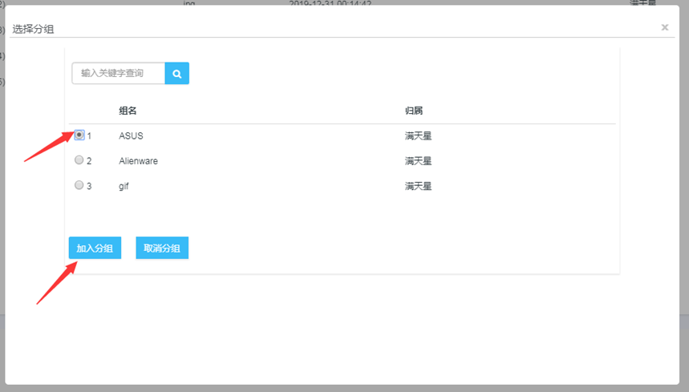Click row number 2 beside Alienware
Screen dimensions: 689x392
coord(89,161)
